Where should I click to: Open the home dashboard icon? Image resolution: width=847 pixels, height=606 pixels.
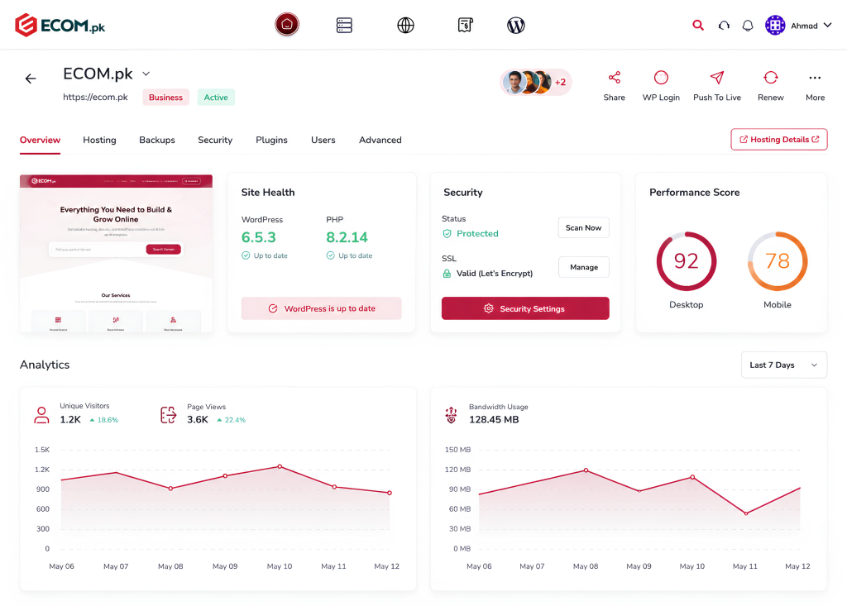[x=287, y=24]
